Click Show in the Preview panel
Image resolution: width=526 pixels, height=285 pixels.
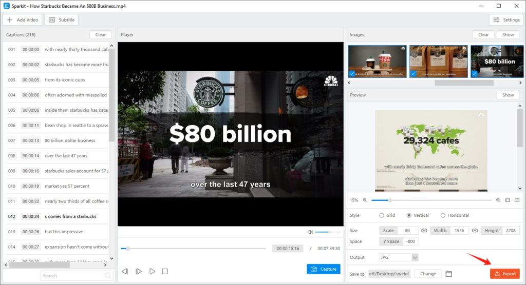click(x=508, y=95)
